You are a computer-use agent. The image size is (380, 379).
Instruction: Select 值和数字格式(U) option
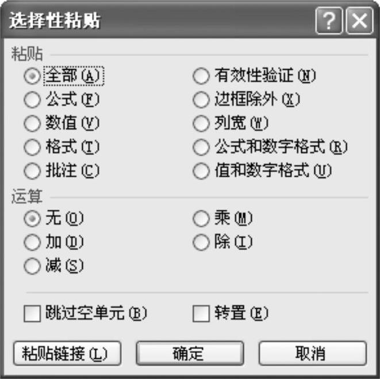201,171
